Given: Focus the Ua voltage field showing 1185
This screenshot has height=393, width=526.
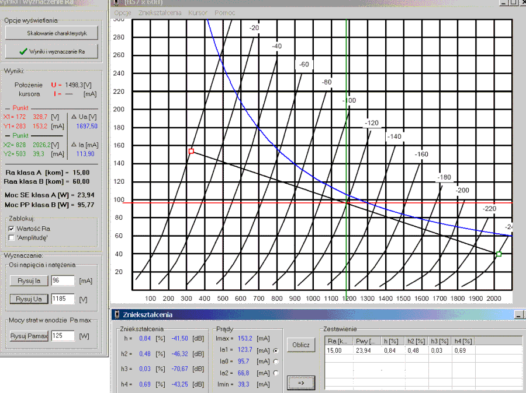Looking at the screenshot, I should 63,299.
